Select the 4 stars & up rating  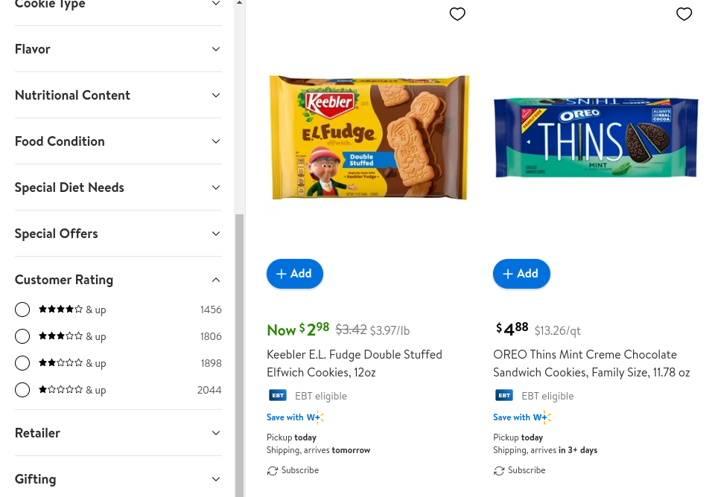[x=22, y=310]
